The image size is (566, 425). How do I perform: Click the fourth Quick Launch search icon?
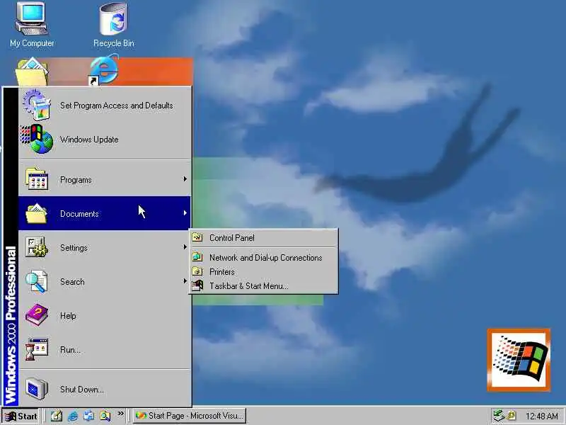105,416
